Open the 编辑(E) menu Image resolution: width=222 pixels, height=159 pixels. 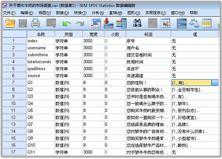click(27, 13)
